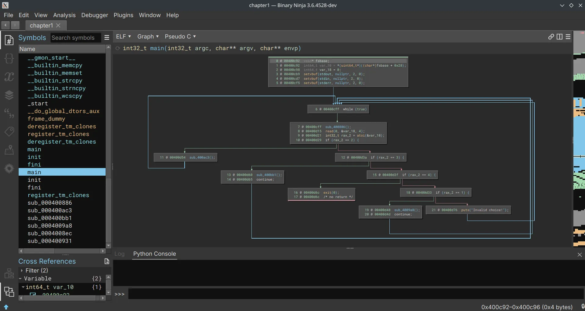Select symbol sub_000400931

[50, 241]
